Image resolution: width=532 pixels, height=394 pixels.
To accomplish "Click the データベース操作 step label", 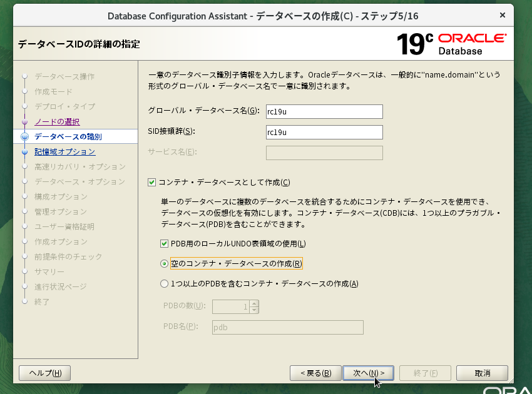I will [64, 77].
